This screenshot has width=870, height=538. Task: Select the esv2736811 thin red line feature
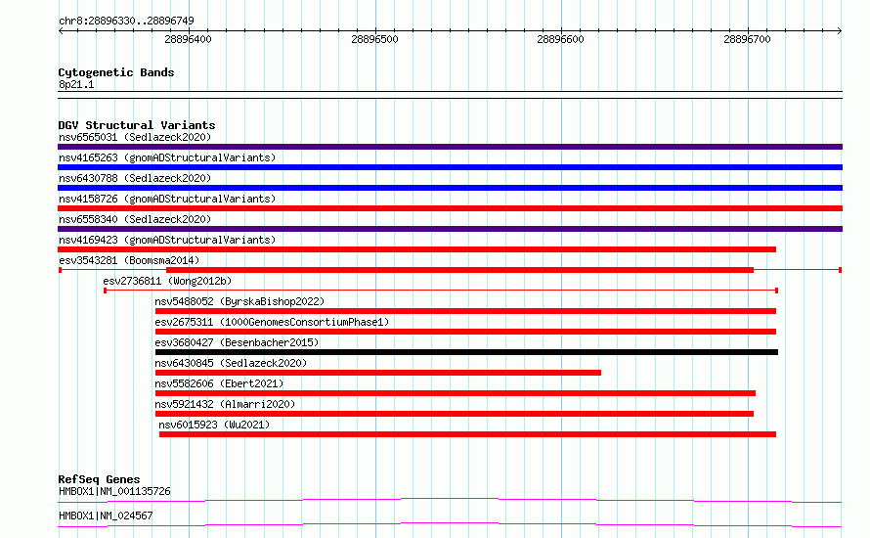441,291
